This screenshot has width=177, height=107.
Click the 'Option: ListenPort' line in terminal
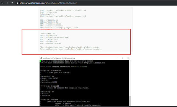(x=50, y=71)
